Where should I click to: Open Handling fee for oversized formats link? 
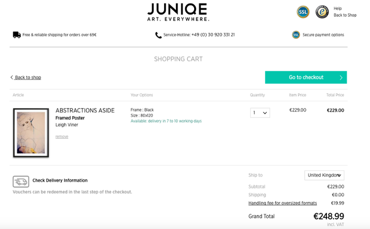point(282,203)
